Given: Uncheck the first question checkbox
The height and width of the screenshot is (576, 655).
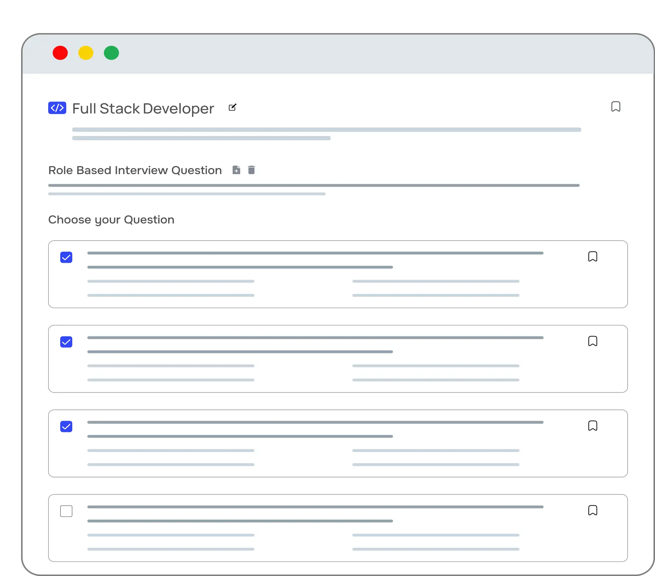Looking at the screenshot, I should (x=66, y=258).
